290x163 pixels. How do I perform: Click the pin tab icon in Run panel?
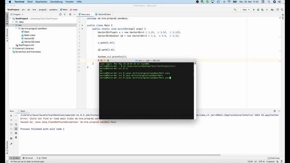(11, 144)
